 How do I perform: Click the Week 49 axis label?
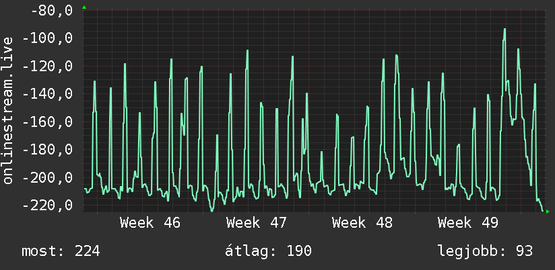[468, 223]
